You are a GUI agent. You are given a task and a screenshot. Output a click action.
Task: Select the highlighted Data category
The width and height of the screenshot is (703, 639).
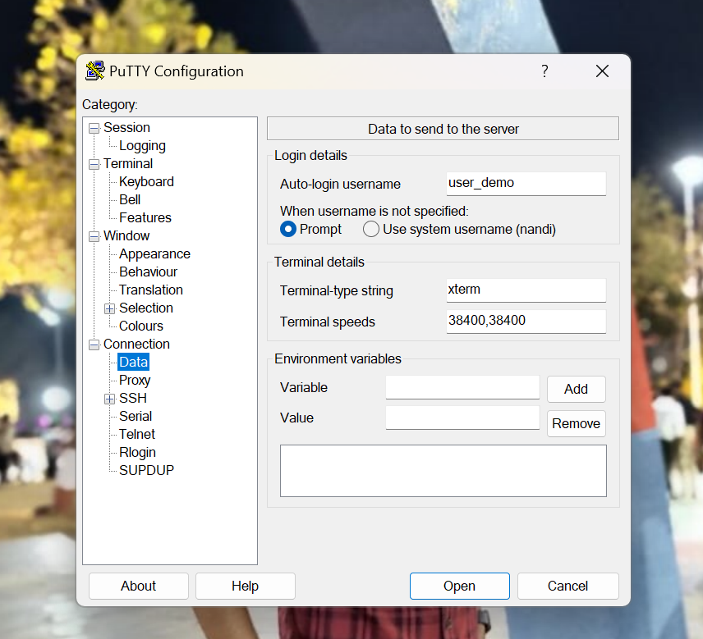[133, 362]
